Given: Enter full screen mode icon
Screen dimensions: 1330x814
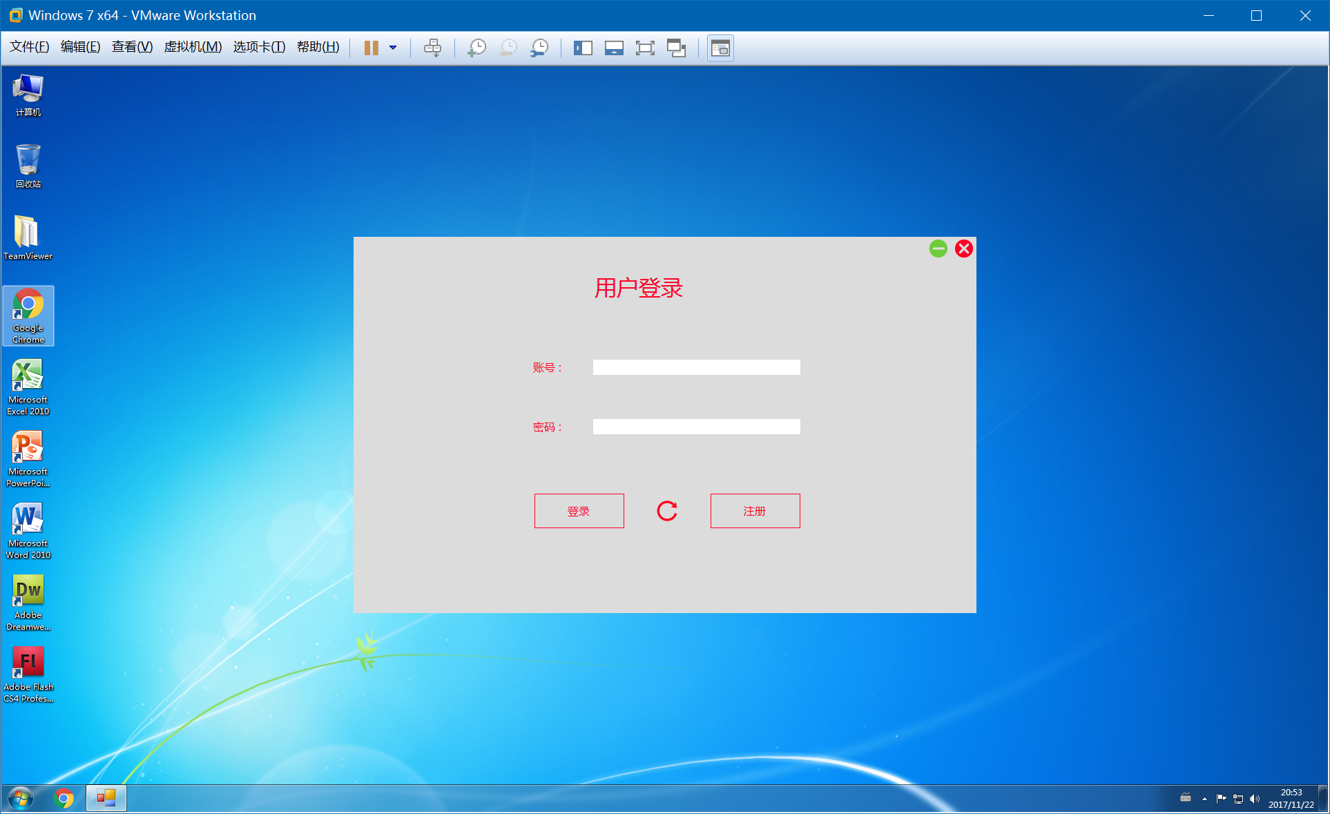Looking at the screenshot, I should point(645,48).
